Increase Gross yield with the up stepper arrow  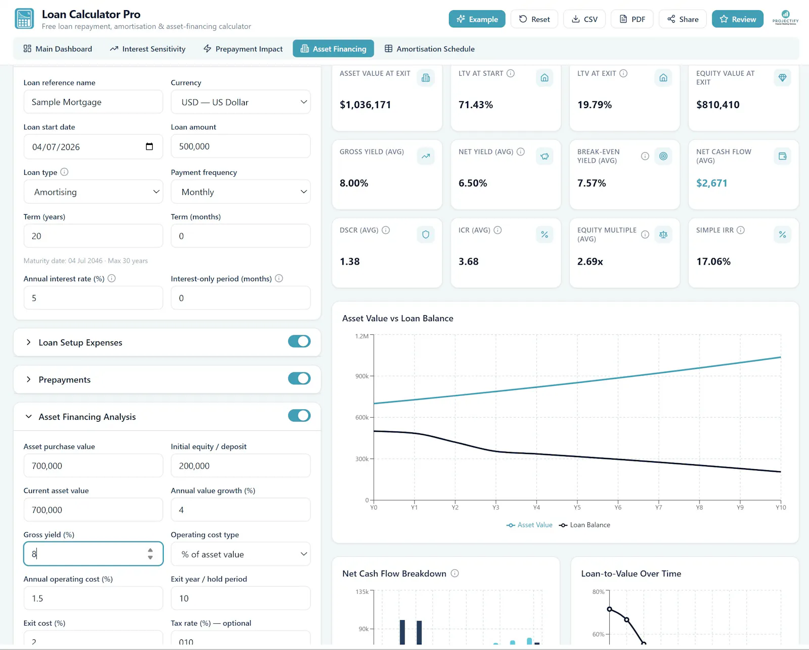[150, 551]
